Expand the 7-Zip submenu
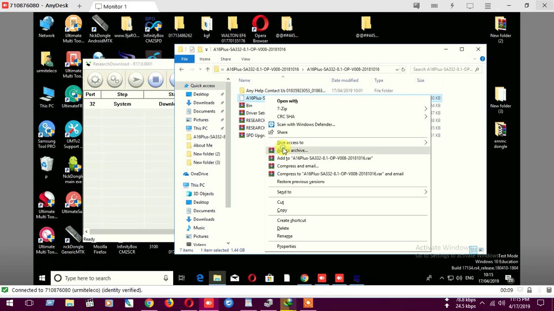Viewport: 554px width, 311px height. click(347, 109)
